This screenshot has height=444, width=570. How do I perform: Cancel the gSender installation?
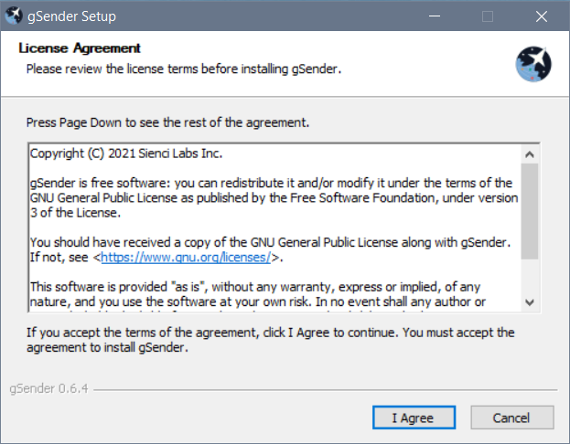pos(511,418)
